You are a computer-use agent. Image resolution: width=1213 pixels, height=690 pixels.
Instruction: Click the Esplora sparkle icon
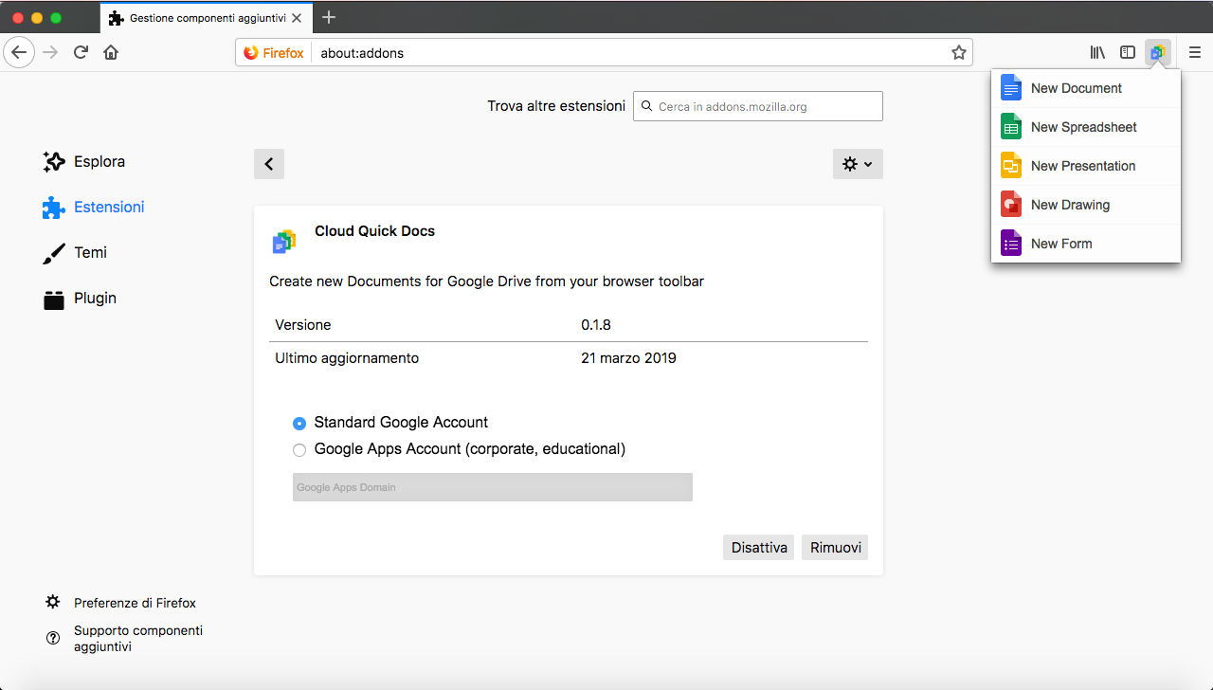[x=54, y=162]
